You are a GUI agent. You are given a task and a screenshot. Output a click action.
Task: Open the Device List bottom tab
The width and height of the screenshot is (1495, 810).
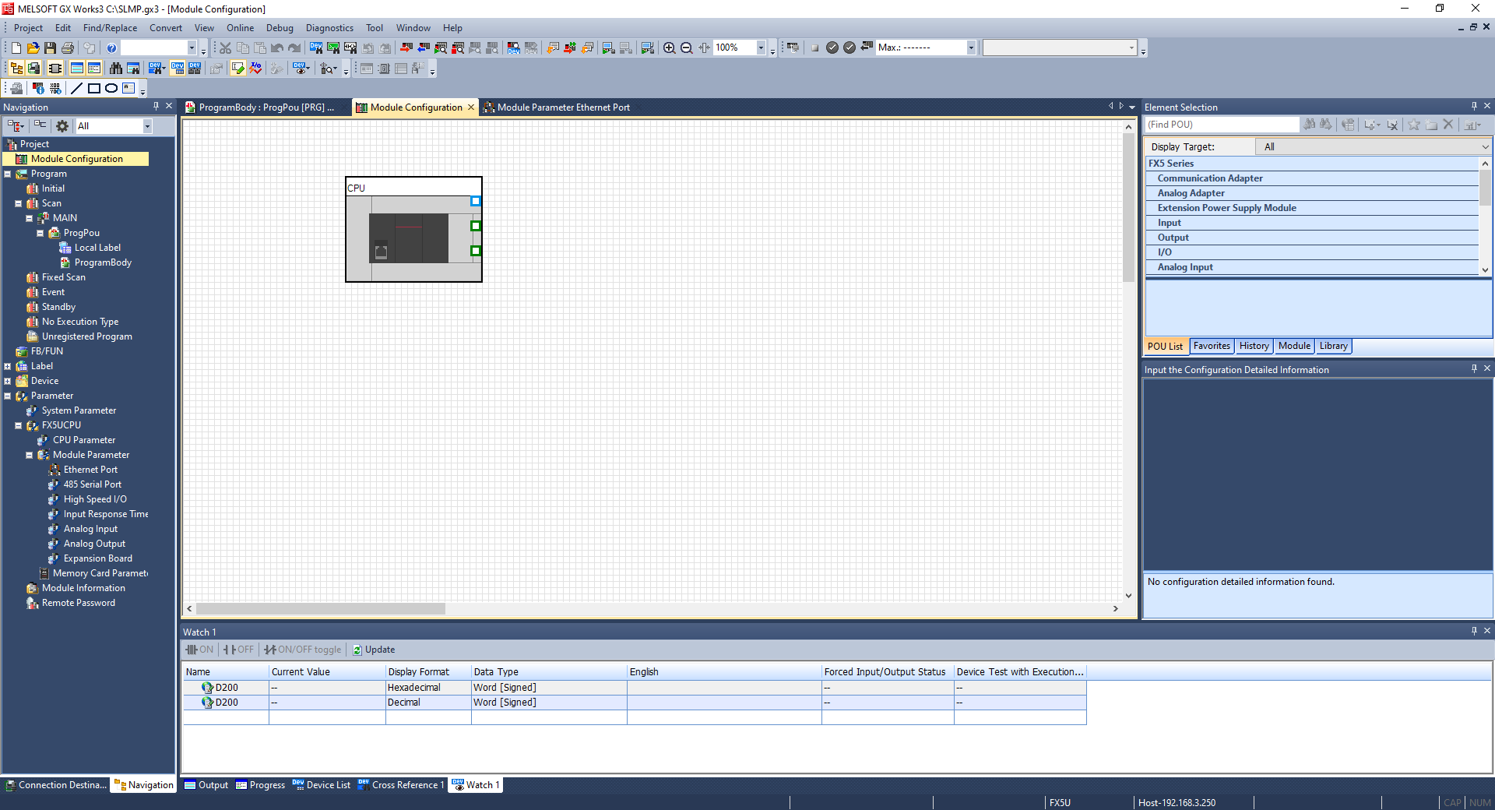(322, 785)
